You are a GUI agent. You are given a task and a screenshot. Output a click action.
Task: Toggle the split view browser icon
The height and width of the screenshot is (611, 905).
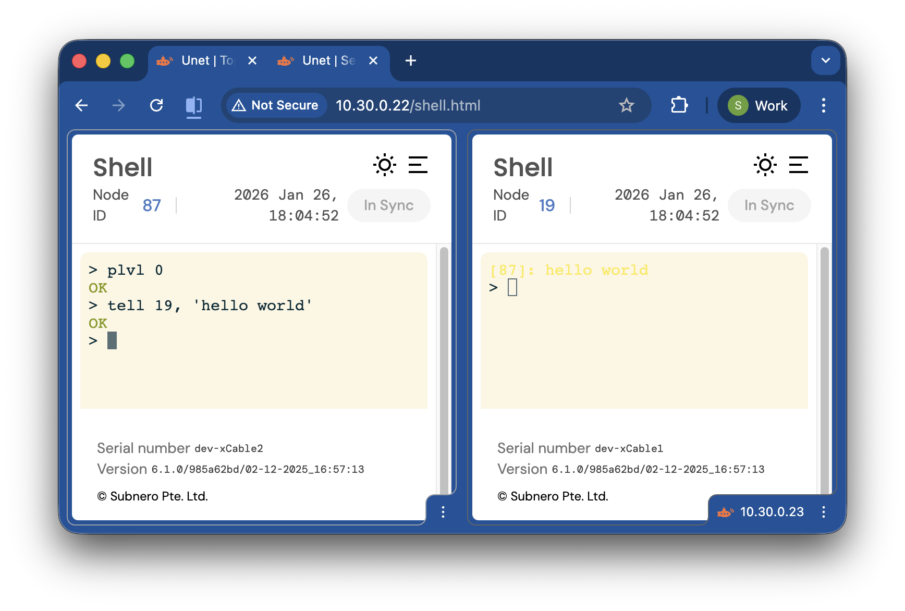pos(194,106)
